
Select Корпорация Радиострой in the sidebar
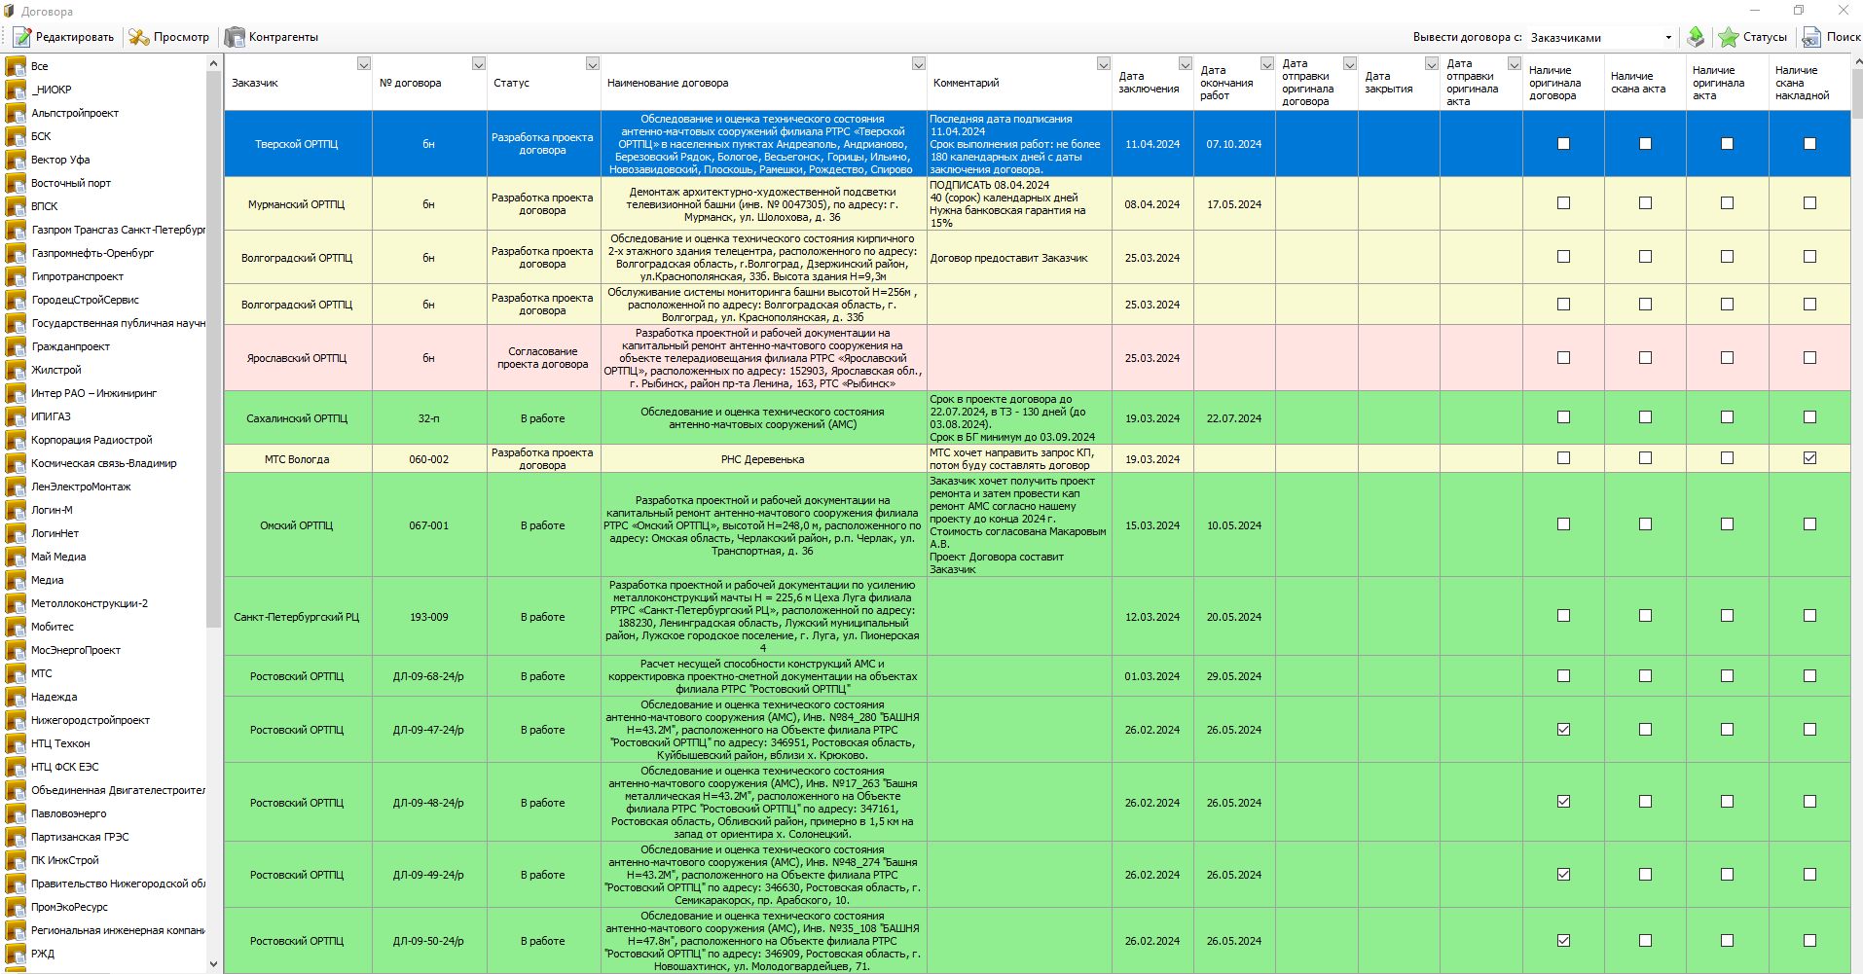pyautogui.click(x=91, y=440)
